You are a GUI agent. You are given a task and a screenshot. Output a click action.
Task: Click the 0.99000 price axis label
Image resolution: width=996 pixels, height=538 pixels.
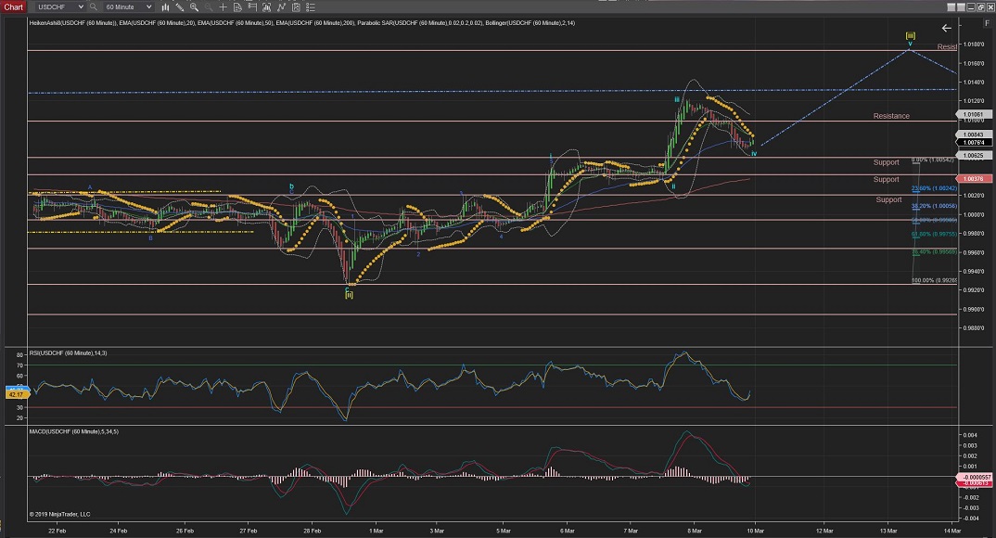coord(974,309)
